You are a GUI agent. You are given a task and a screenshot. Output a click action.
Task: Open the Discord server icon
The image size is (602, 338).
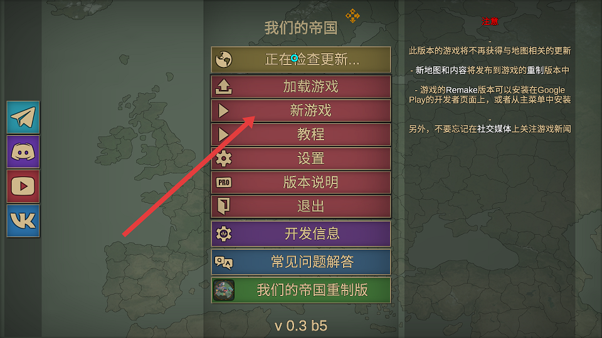click(x=23, y=151)
